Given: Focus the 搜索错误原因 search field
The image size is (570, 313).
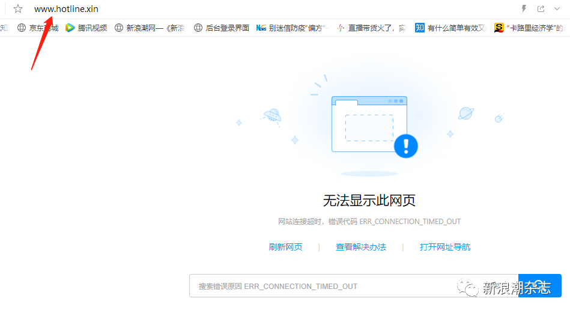Looking at the screenshot, I should click(x=353, y=286).
